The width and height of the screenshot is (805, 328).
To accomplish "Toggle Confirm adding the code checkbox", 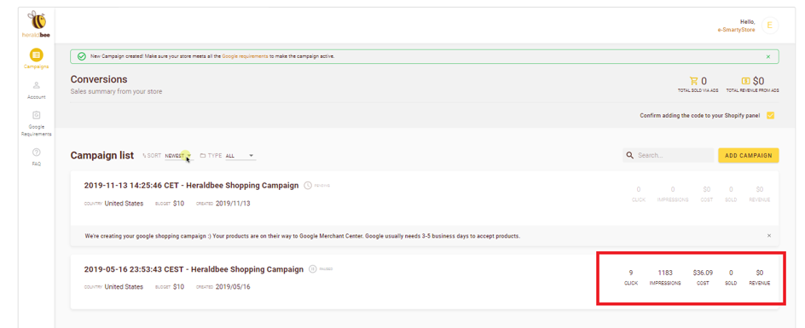I will pos(770,116).
